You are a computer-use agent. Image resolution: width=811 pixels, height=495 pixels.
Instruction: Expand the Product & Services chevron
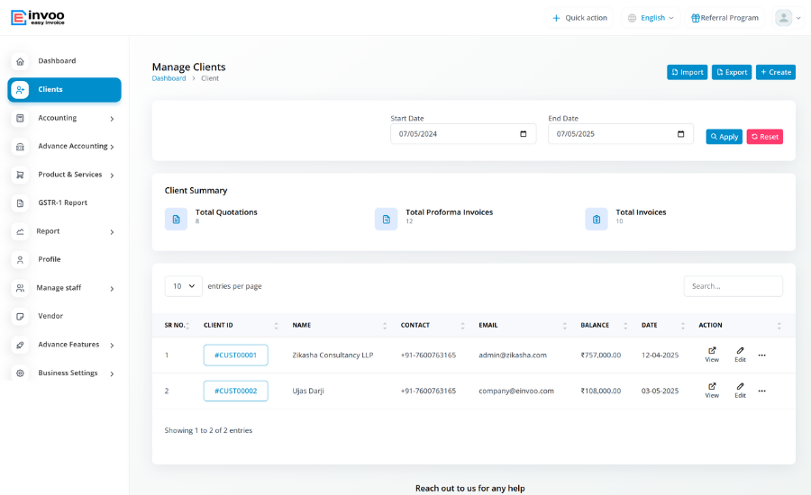pyautogui.click(x=112, y=175)
